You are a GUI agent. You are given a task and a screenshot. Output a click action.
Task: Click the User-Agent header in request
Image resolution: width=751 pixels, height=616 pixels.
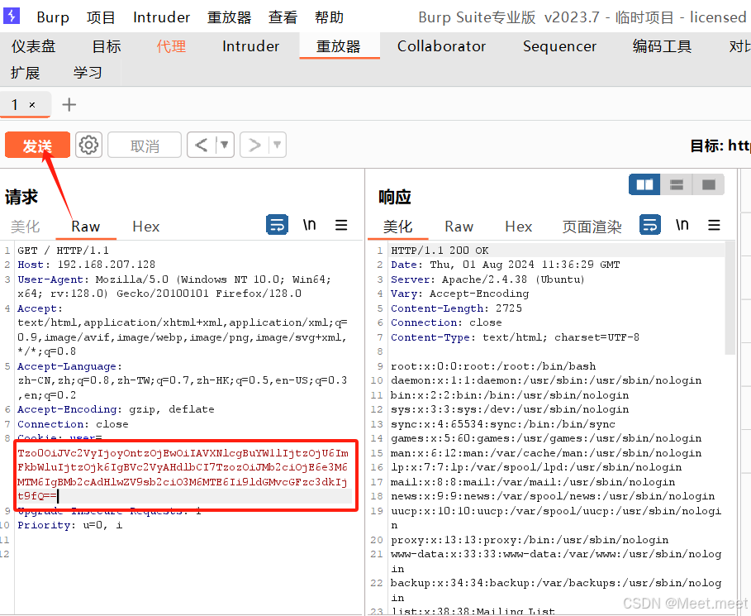click(174, 286)
